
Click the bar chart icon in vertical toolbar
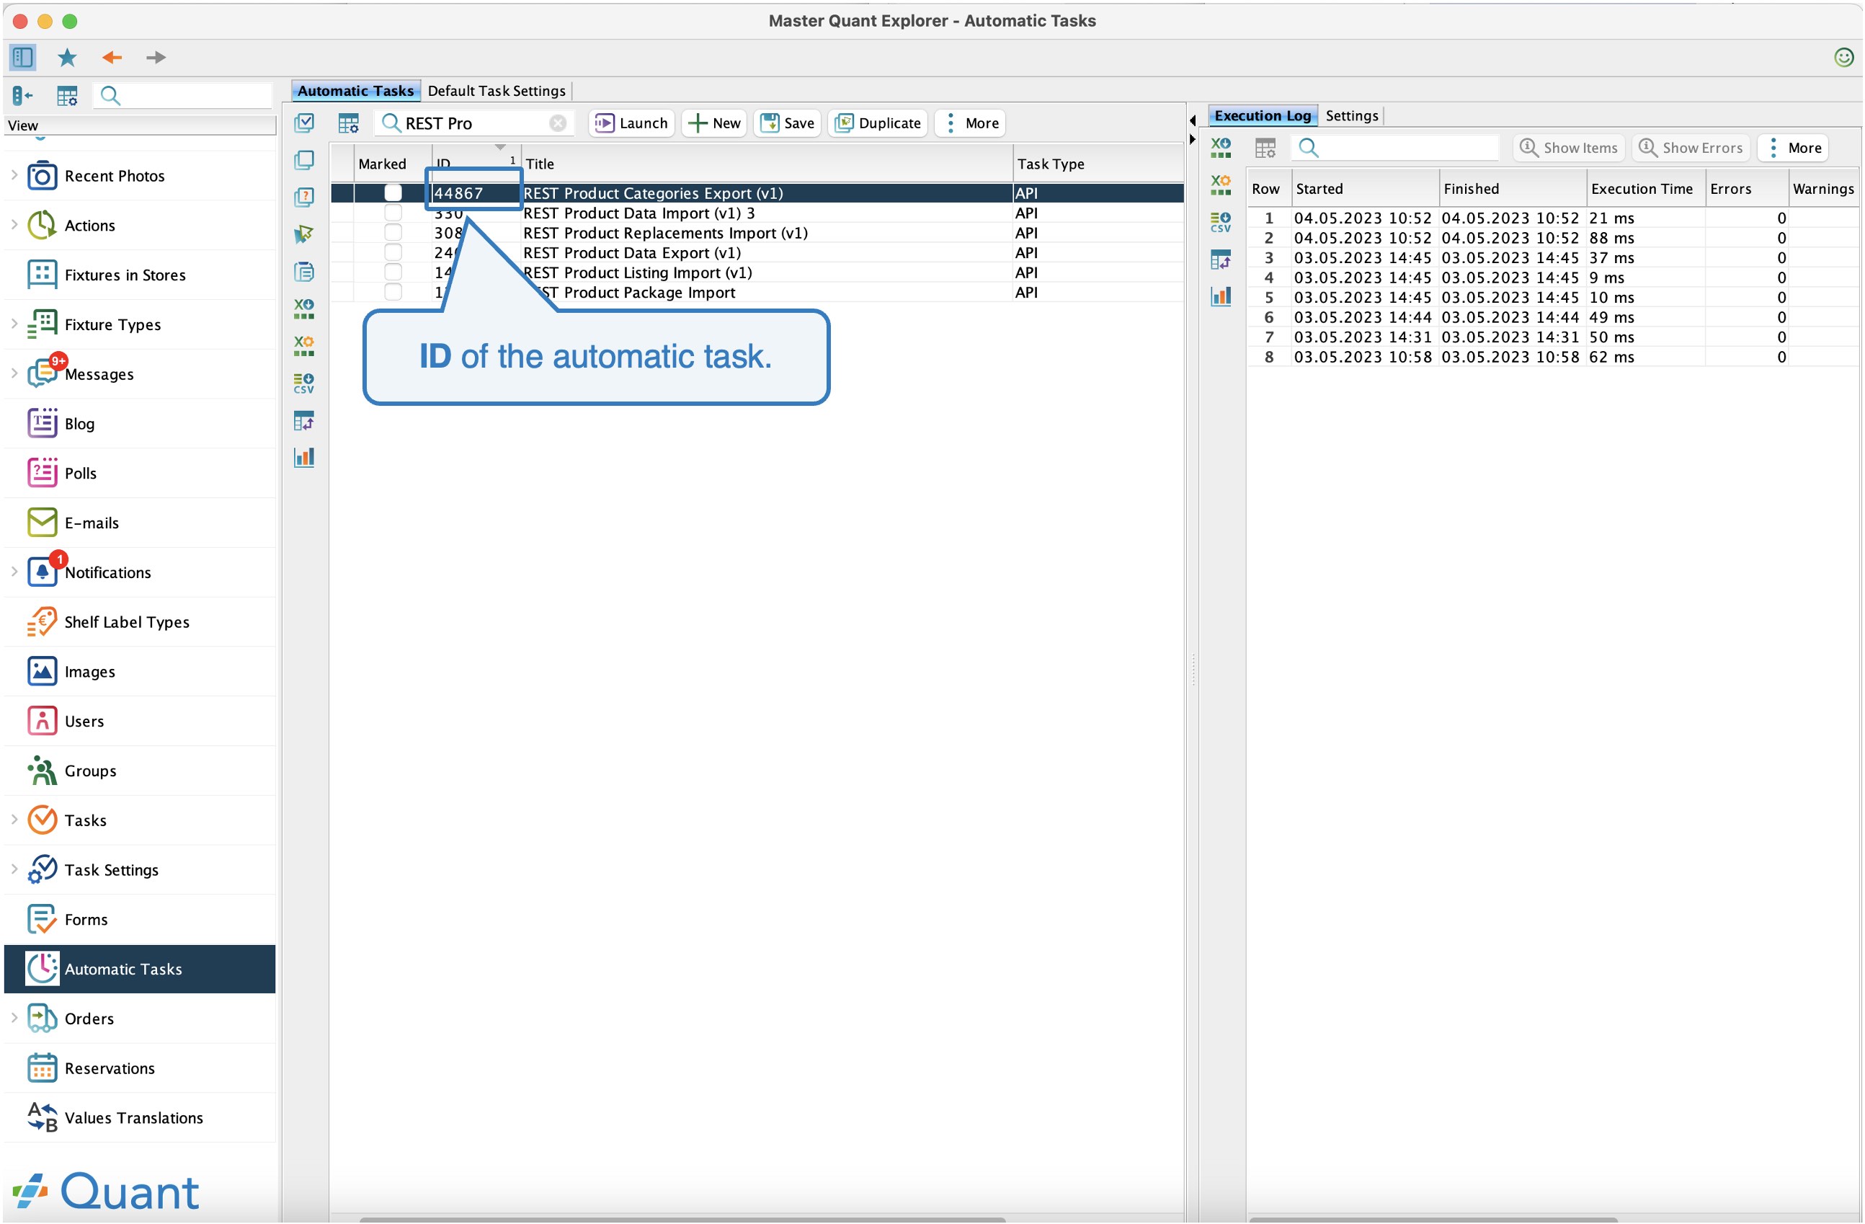(x=304, y=458)
